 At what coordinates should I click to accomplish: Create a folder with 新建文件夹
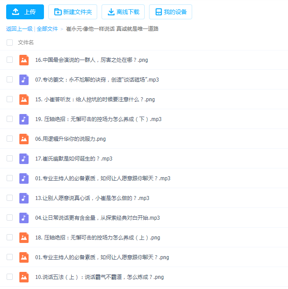coord(73,12)
